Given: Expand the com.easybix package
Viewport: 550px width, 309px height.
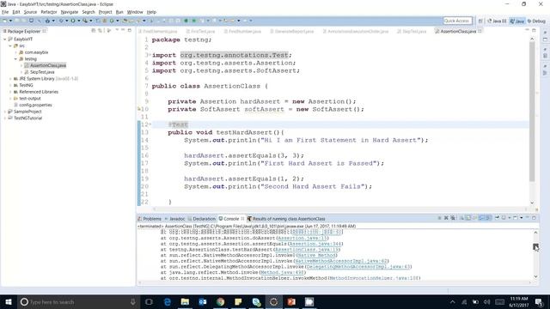Looking at the screenshot, I should [x=15, y=52].
